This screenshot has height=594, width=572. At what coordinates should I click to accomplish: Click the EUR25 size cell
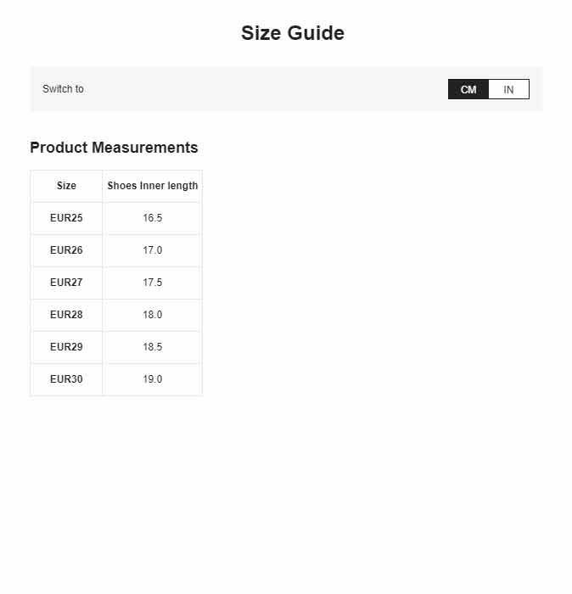[66, 218]
